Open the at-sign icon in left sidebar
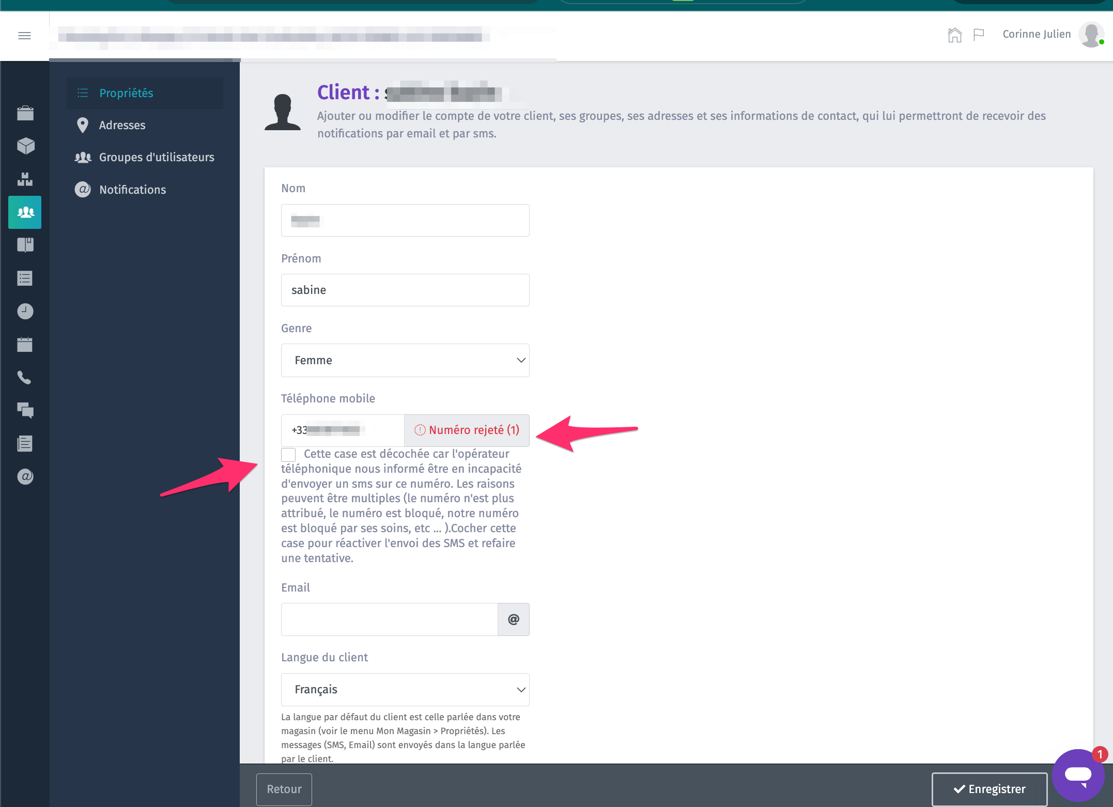 tap(25, 476)
